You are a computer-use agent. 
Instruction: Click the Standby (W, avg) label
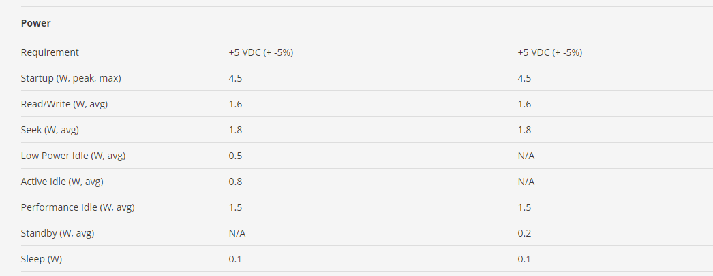tap(57, 233)
